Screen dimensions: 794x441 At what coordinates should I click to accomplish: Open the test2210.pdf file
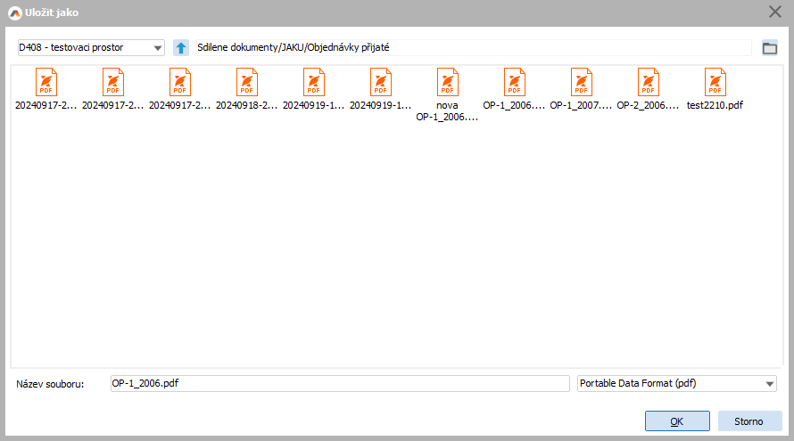click(715, 83)
